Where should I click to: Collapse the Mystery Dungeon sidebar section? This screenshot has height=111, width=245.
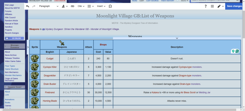point(6,46)
